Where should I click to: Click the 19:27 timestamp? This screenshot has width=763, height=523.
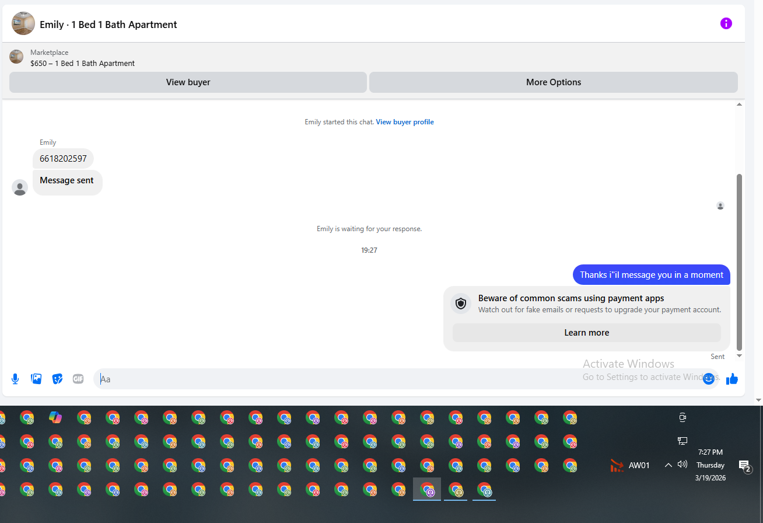(x=369, y=250)
